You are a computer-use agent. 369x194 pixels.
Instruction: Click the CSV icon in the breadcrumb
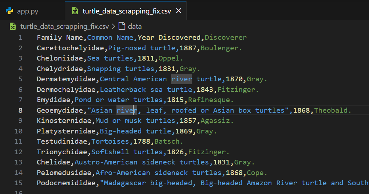[13, 26]
